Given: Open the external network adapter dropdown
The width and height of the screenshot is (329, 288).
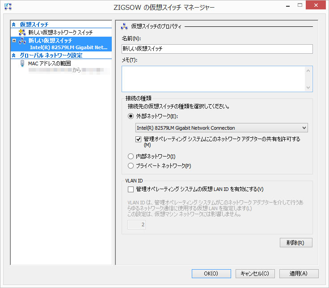Looking at the screenshot, I should pos(222,128).
